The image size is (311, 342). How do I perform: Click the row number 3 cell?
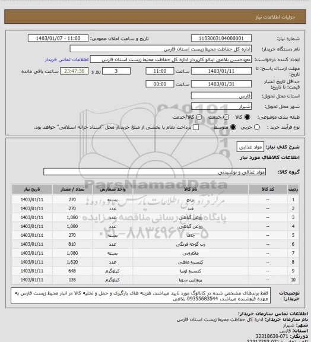[293, 218]
